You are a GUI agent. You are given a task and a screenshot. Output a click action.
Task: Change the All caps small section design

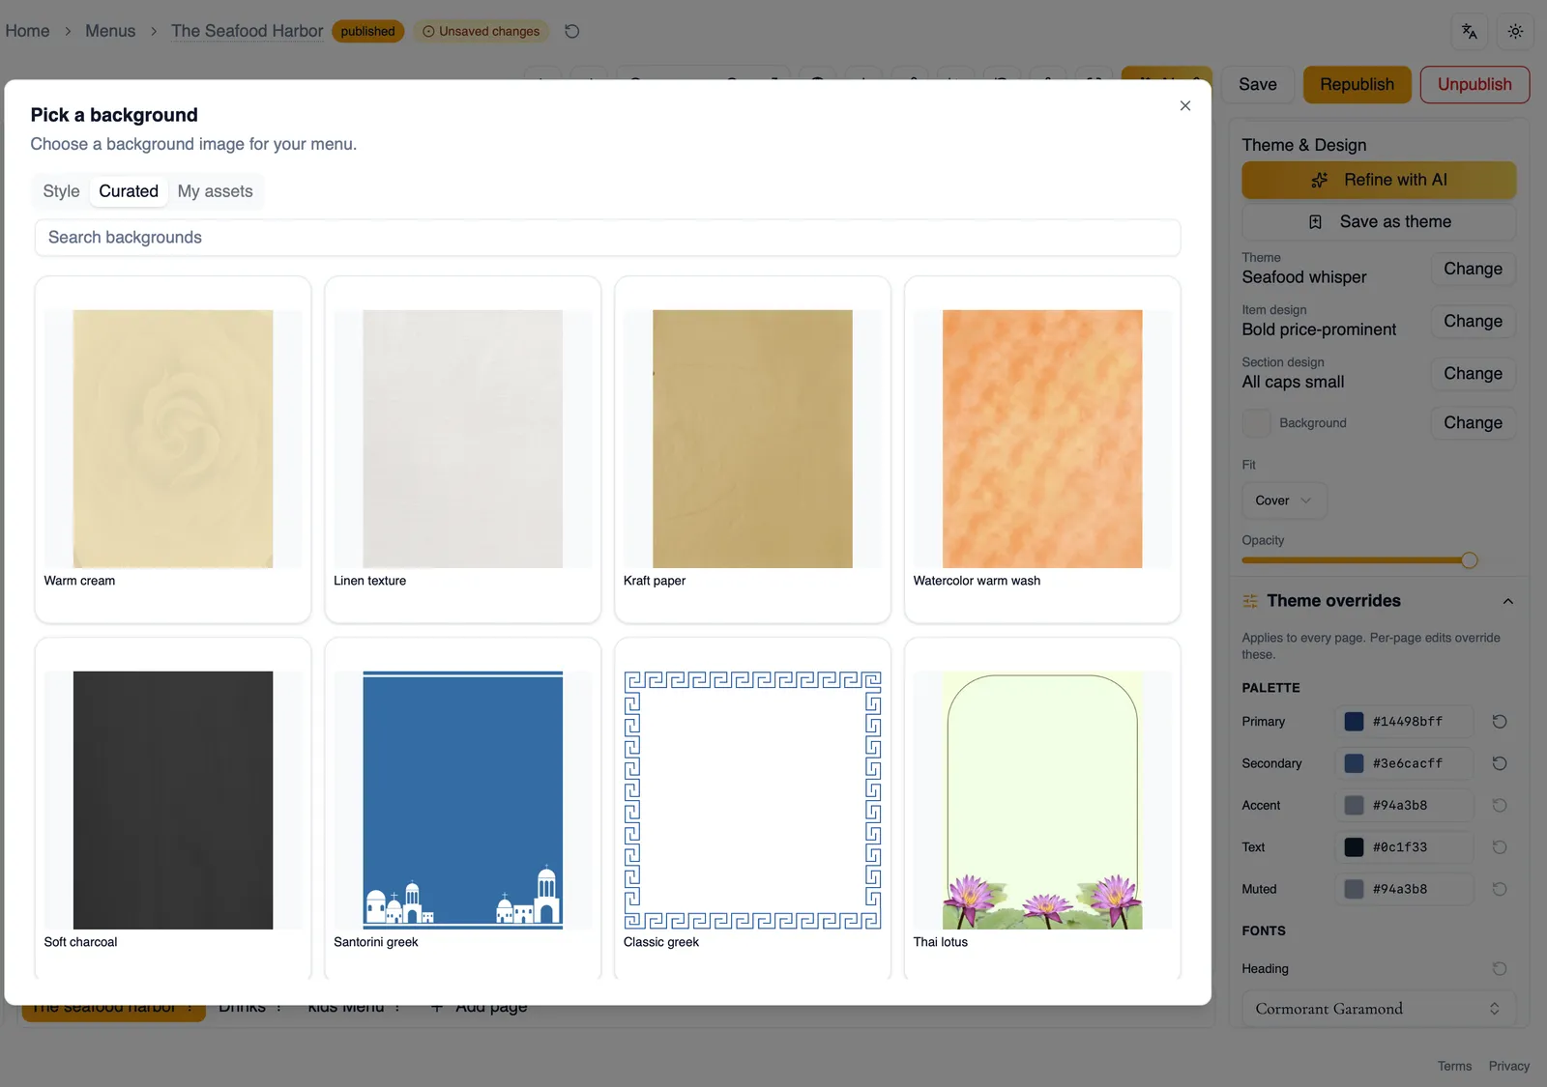point(1473,373)
